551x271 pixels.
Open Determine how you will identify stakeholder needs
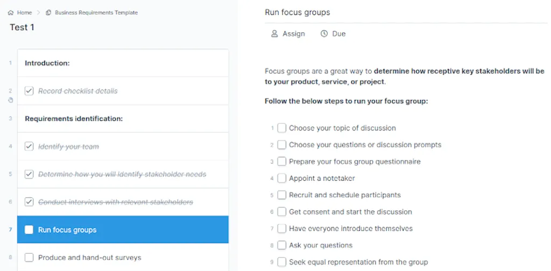pos(123,174)
